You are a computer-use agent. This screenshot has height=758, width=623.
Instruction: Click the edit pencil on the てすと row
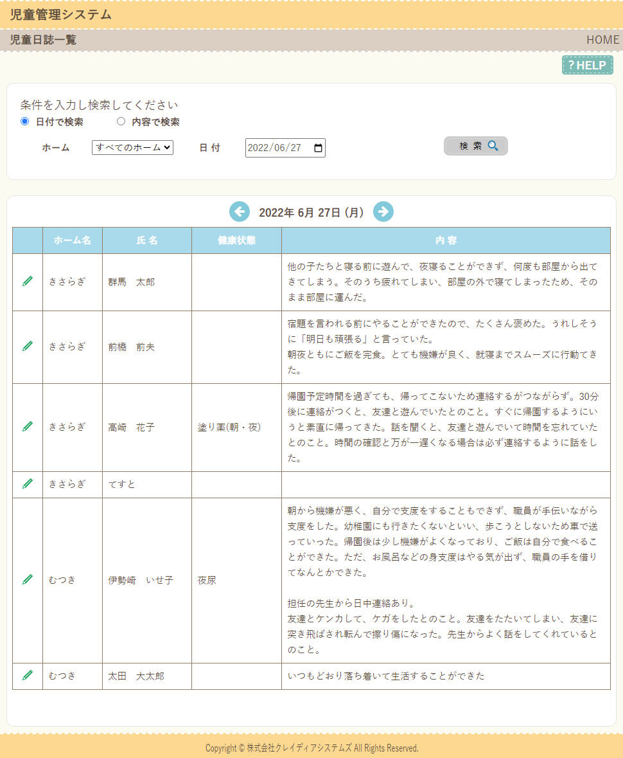click(28, 483)
